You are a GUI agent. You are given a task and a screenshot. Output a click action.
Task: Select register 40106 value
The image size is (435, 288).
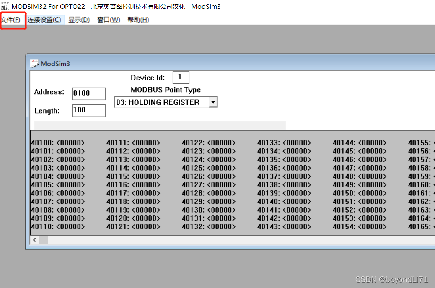70,193
